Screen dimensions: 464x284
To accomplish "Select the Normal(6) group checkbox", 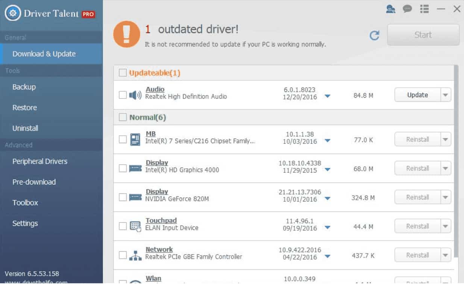I will coord(123,118).
